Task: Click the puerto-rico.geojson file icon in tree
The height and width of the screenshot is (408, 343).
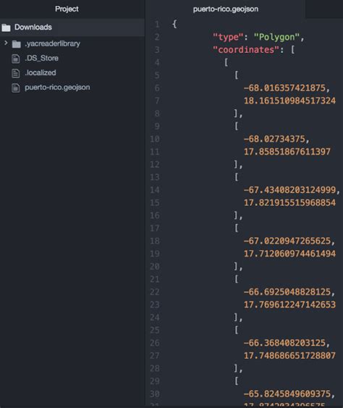Action: click(16, 88)
